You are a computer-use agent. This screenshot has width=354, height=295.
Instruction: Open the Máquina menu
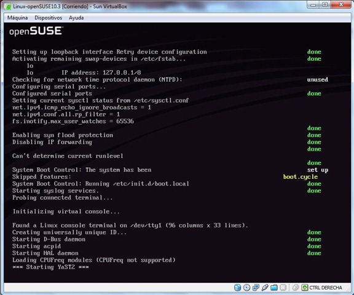click(17, 18)
